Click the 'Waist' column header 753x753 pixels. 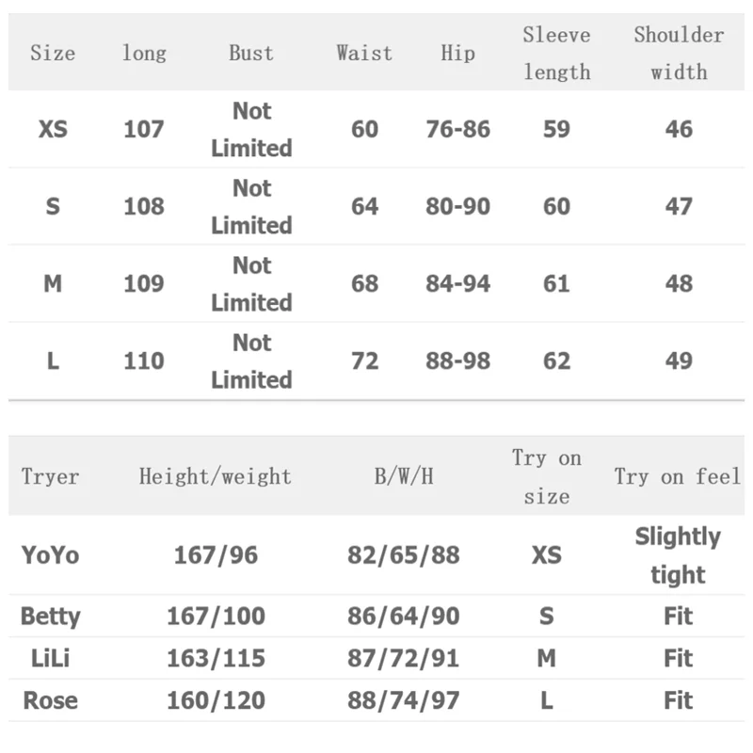[x=364, y=53]
